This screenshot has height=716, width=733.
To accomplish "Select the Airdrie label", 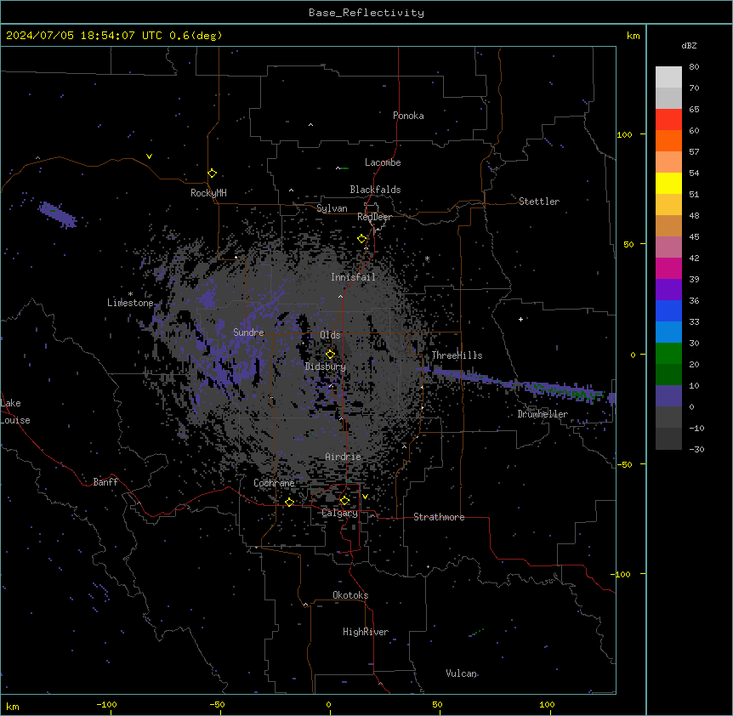I will [343, 457].
